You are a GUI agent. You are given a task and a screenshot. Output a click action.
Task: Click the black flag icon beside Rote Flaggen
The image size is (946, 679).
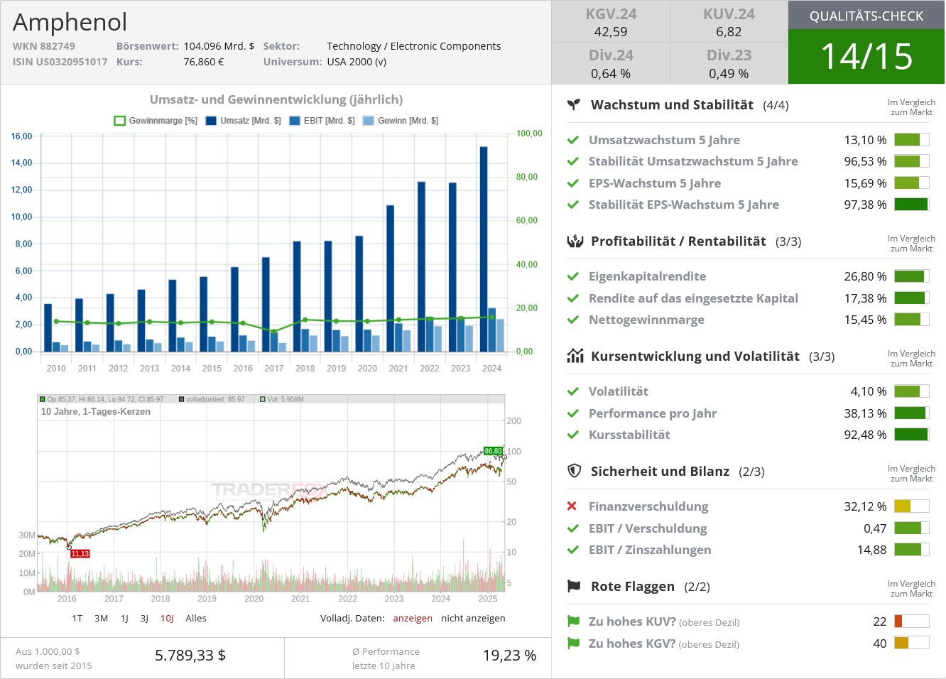574,586
